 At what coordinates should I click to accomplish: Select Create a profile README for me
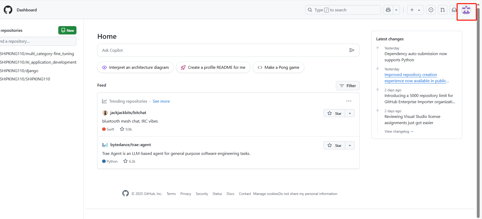pyautogui.click(x=213, y=67)
